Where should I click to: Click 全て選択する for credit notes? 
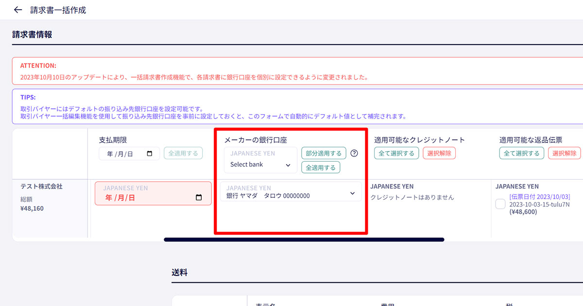[x=395, y=153]
